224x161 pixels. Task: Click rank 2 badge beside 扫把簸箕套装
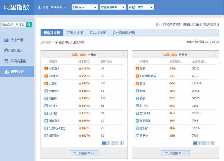137,76
